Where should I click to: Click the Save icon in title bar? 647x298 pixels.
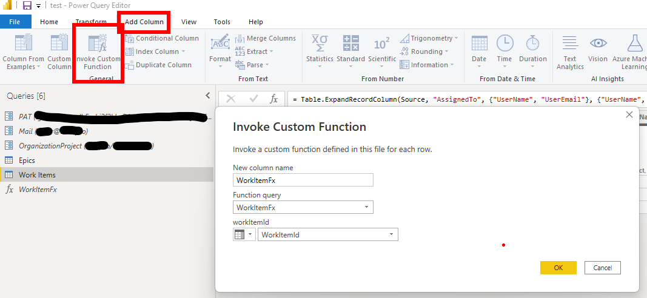[x=27, y=5]
